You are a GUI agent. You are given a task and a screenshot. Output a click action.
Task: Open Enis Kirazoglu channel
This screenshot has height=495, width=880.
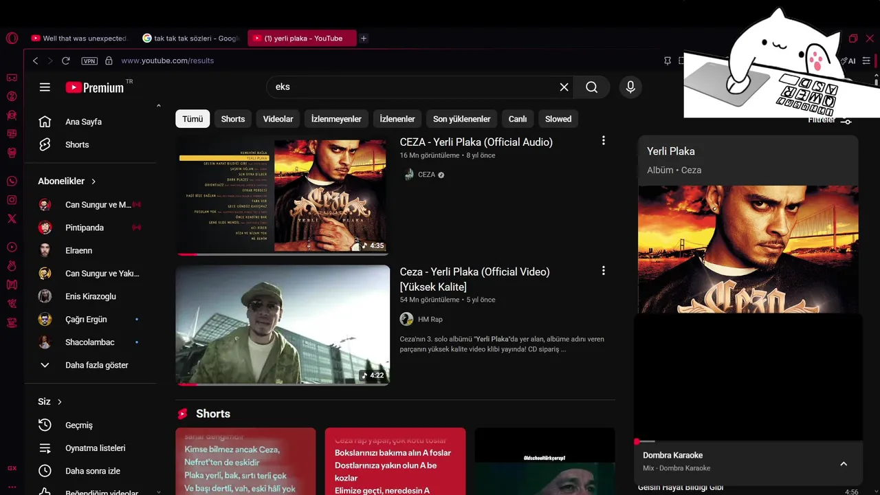(x=90, y=296)
